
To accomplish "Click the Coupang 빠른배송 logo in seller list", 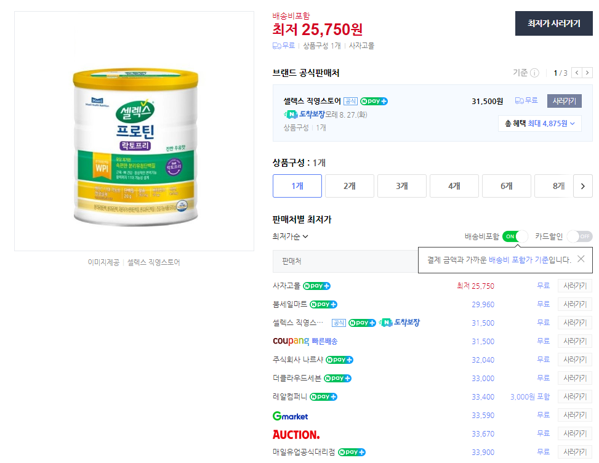I will 302,340.
